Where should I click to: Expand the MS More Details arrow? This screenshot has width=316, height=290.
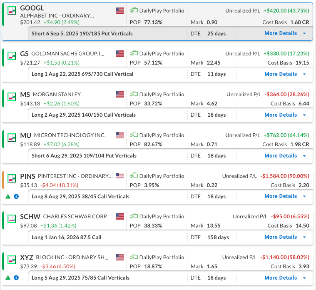pos(304,115)
